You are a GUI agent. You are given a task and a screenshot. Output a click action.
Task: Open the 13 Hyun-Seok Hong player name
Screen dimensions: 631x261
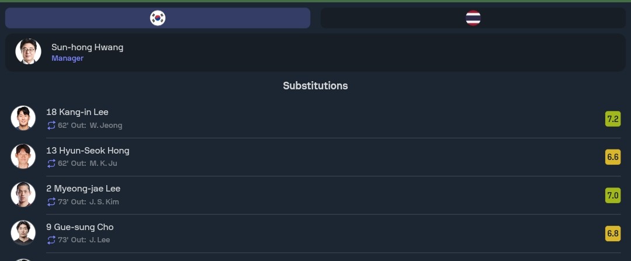tap(88, 151)
